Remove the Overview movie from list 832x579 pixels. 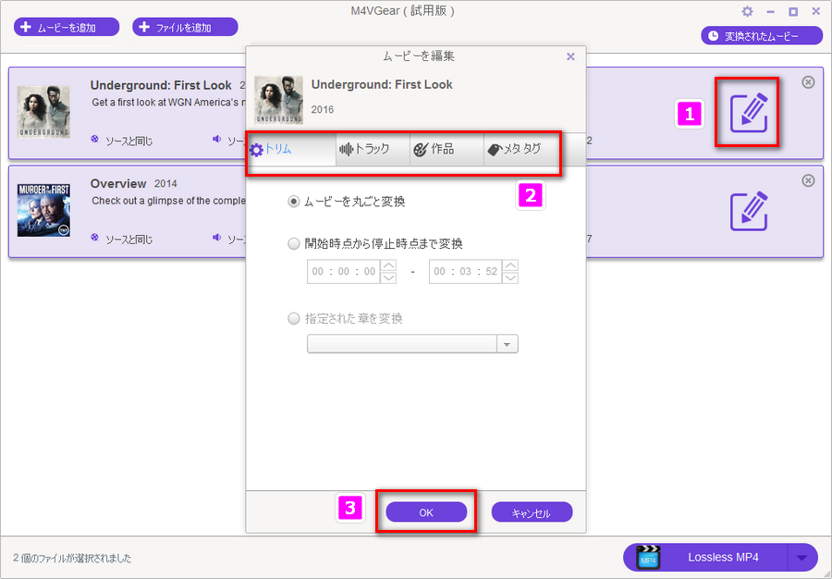point(808,180)
